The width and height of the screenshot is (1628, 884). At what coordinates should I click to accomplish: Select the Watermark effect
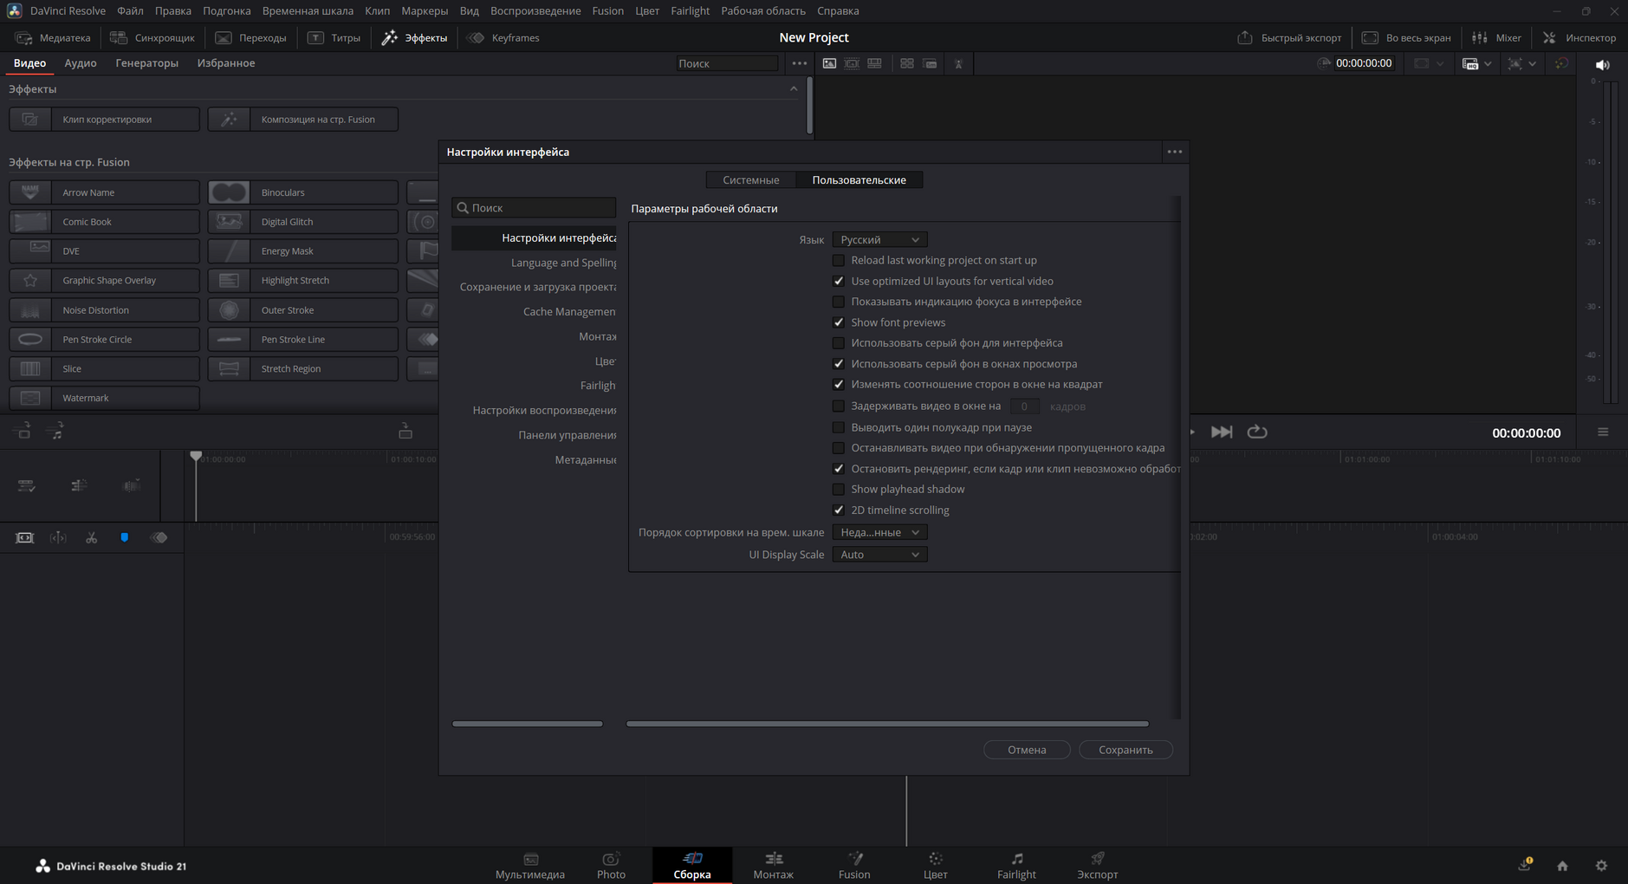(105, 398)
